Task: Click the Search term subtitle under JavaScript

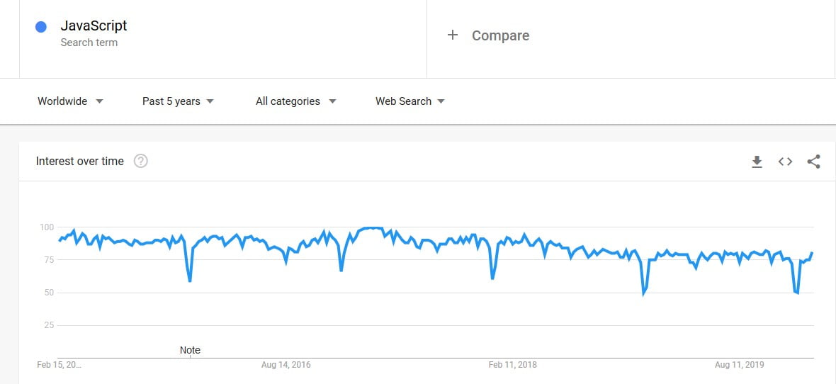Action: point(89,43)
